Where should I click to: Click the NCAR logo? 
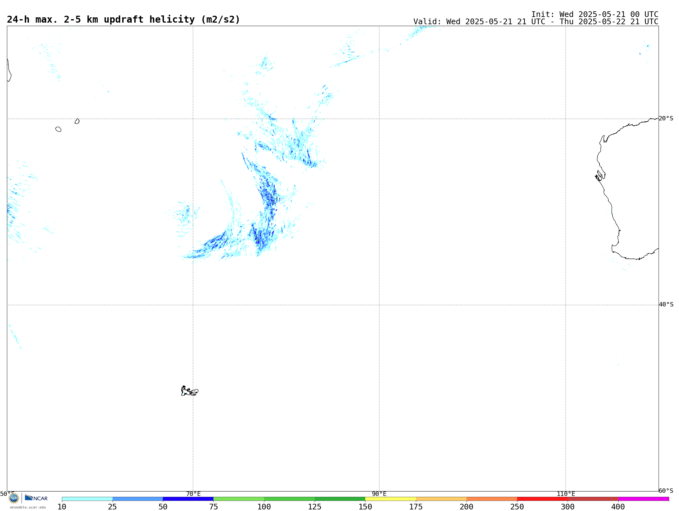[x=36, y=498]
